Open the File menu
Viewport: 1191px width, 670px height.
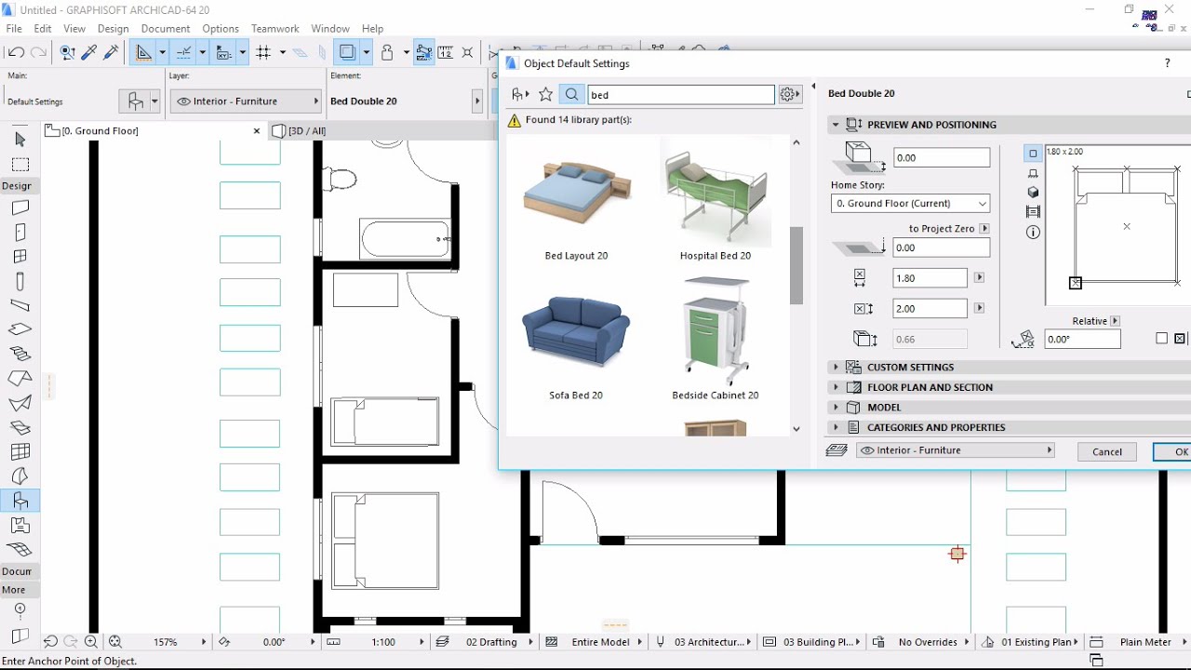(x=14, y=29)
